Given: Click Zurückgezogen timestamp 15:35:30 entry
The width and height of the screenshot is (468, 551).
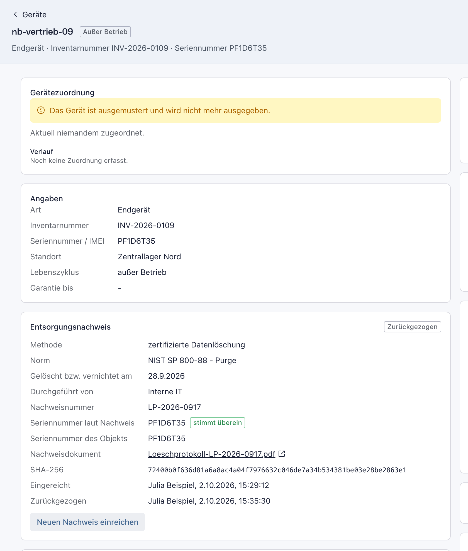Looking at the screenshot, I should (209, 501).
